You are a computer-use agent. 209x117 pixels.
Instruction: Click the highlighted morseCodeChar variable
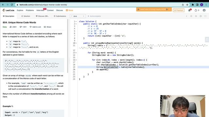(111, 67)
